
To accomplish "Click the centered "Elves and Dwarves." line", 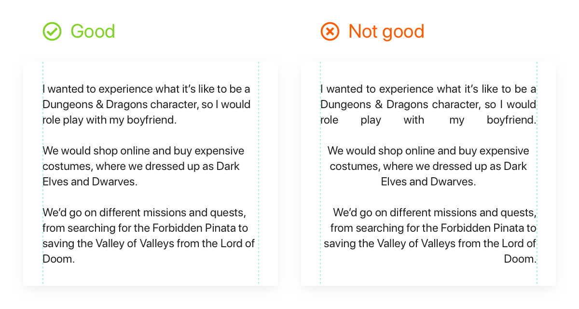I will coord(428,182).
